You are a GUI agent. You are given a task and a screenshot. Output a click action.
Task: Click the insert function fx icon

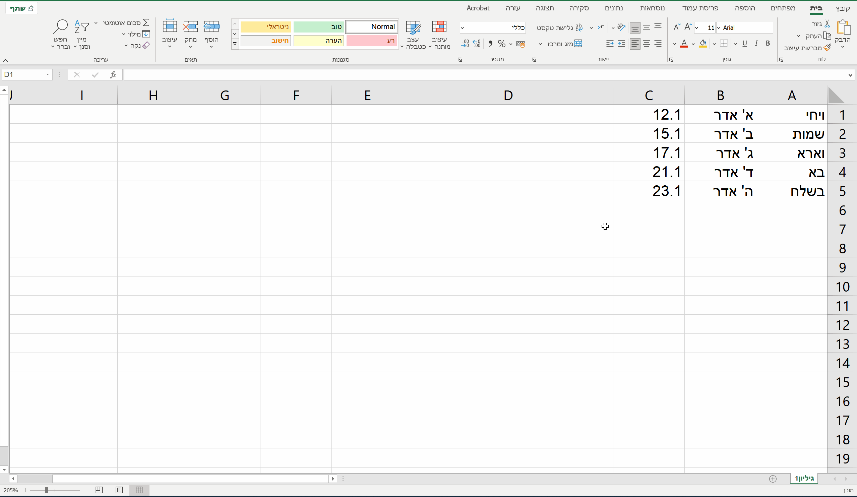113,75
